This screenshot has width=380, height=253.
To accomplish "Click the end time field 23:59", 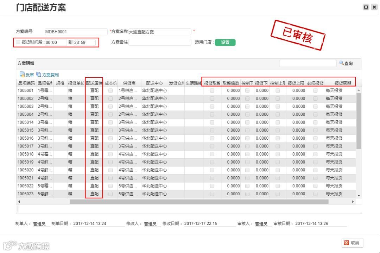I will (x=84, y=43).
